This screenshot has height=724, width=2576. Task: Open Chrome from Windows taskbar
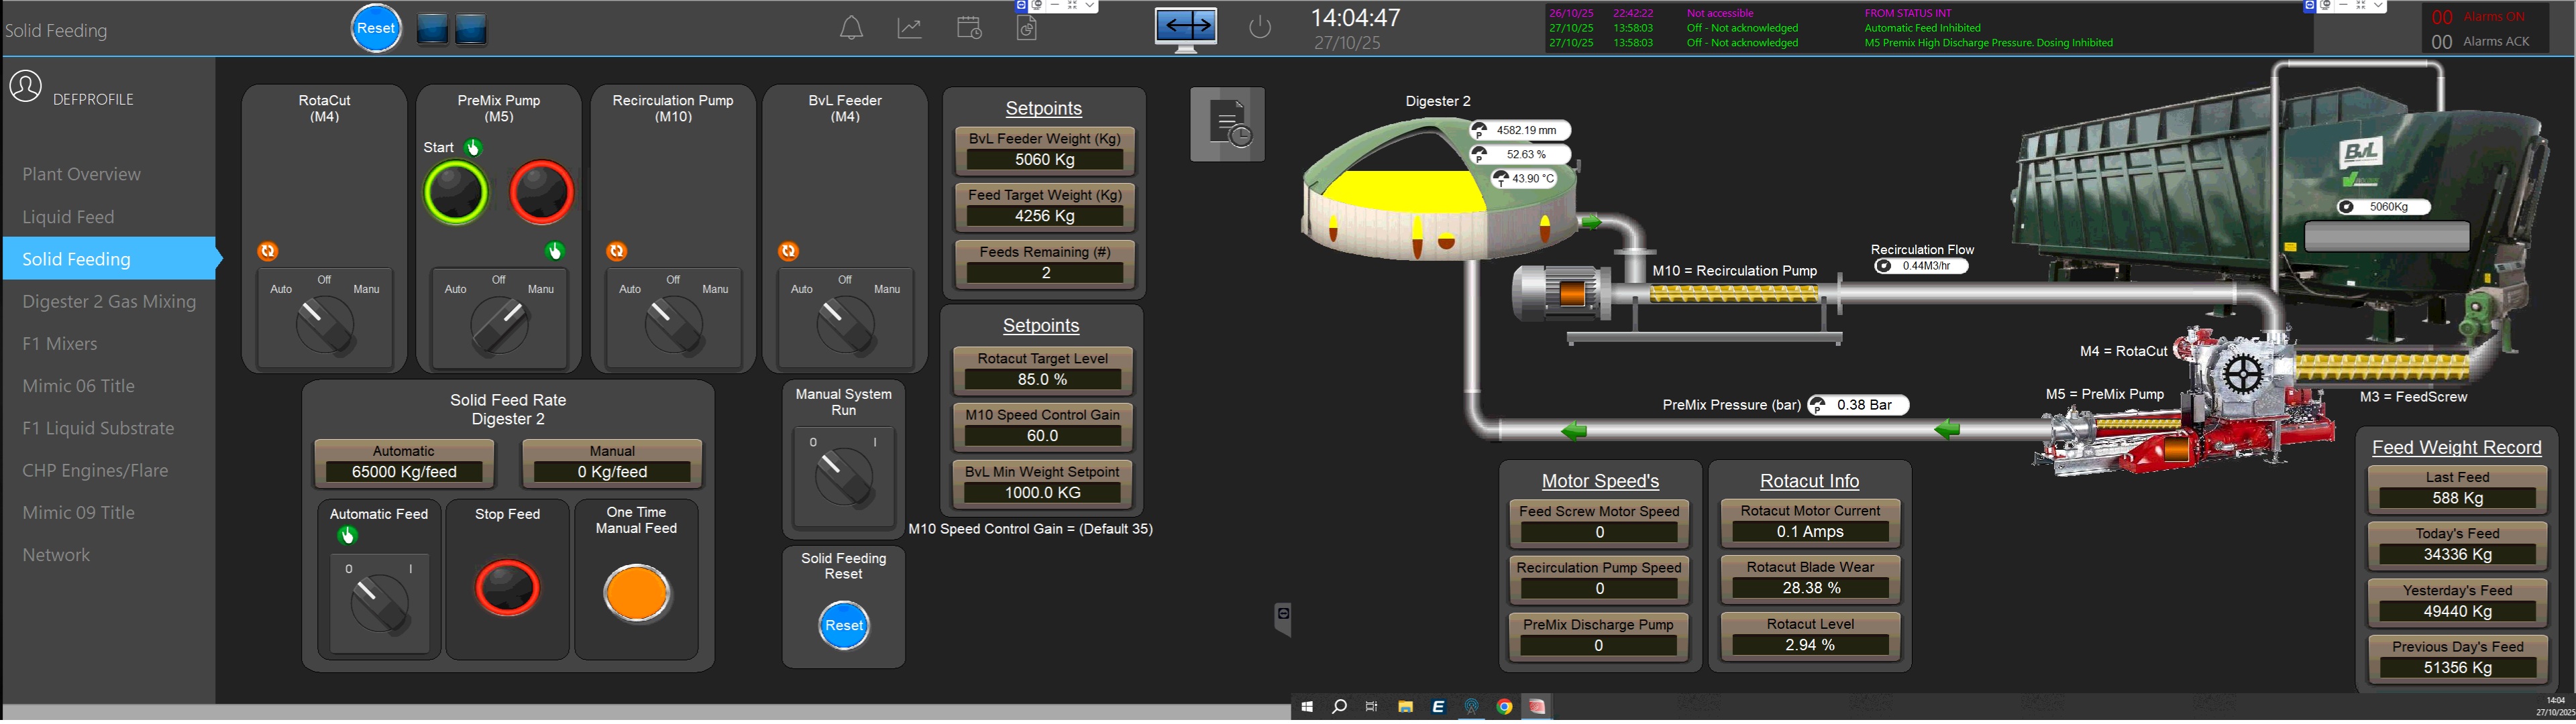click(1504, 707)
